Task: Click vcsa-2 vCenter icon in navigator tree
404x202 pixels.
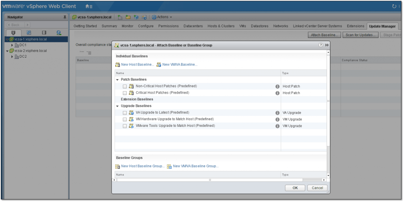Action: point(11,51)
